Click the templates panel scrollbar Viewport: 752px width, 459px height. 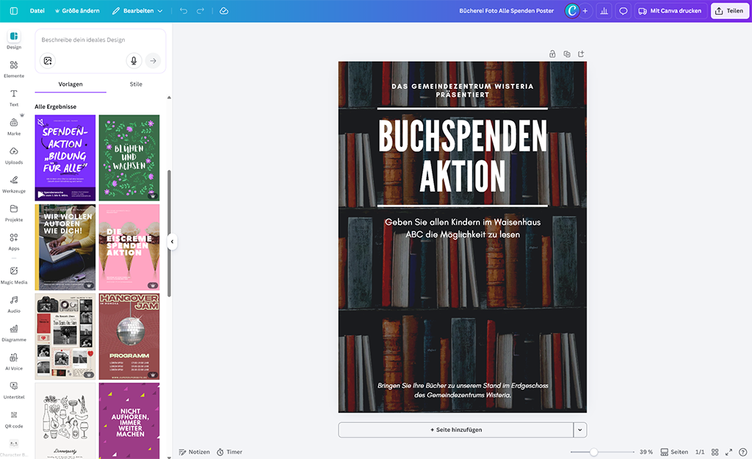click(x=169, y=234)
